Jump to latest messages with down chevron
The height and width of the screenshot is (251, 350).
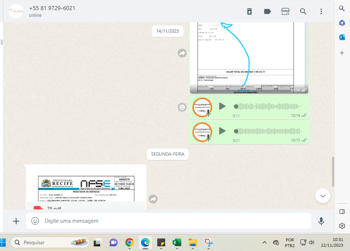pos(323,196)
